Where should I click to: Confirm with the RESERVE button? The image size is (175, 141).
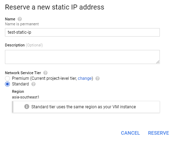[x=158, y=133]
